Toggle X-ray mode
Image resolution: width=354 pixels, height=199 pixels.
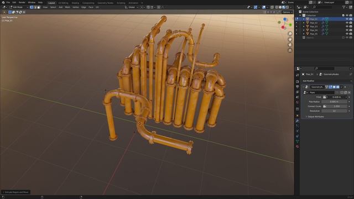point(272,7)
